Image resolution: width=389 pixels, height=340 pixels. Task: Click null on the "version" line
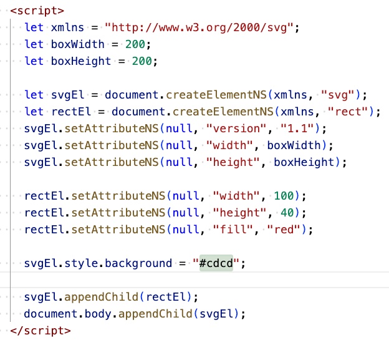tap(179, 129)
